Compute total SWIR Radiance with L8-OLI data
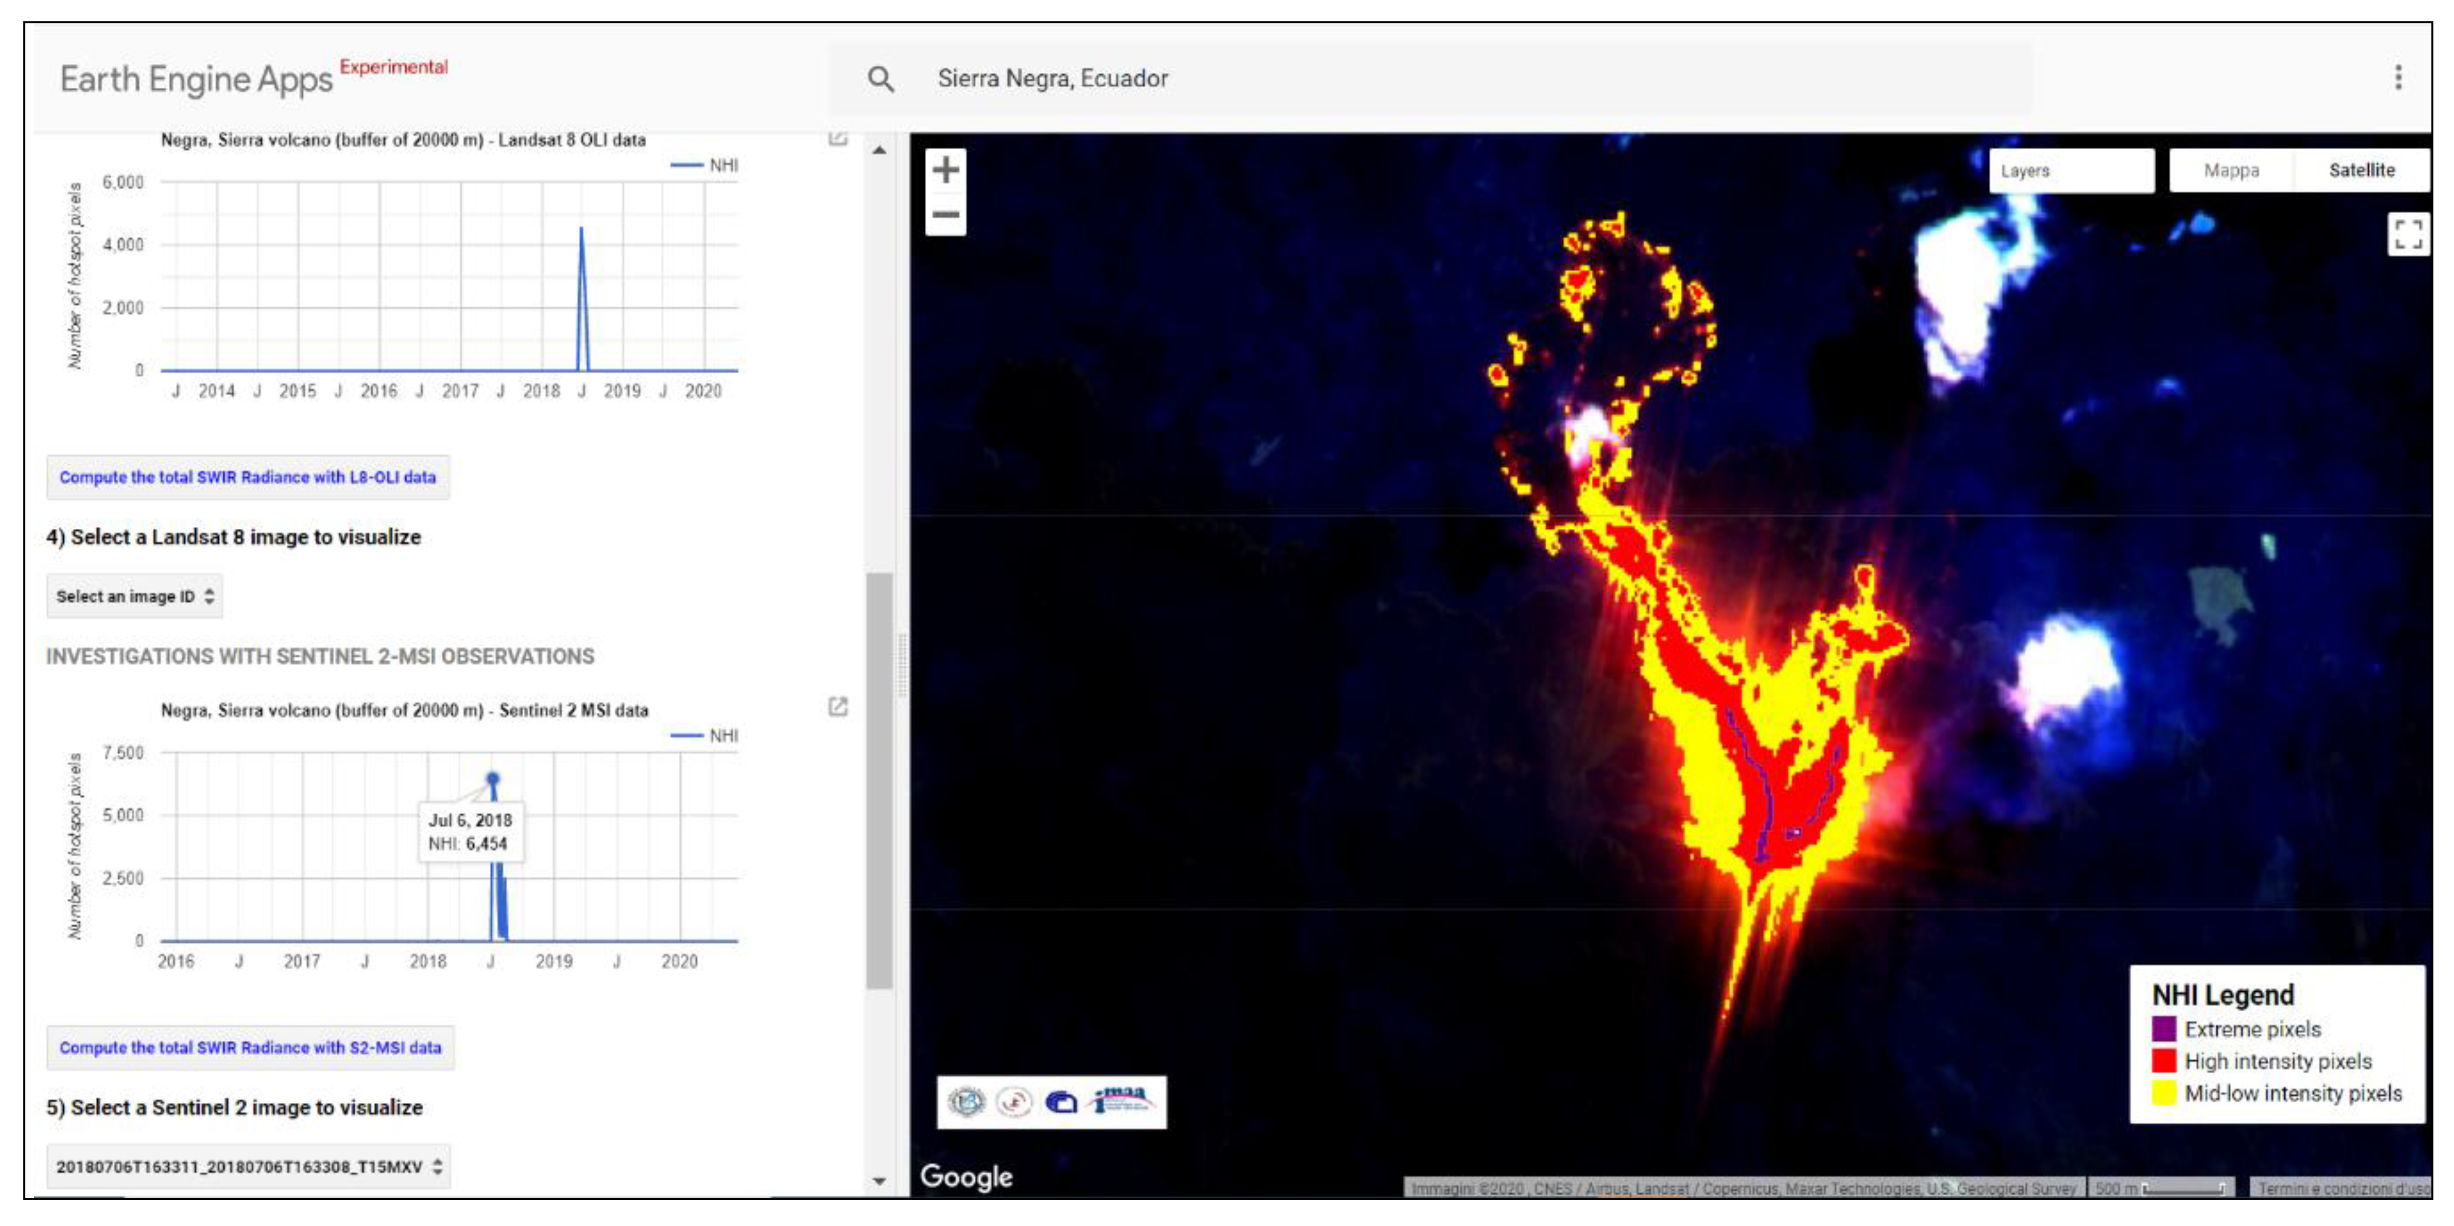This screenshot has width=2454, height=1226. click(x=248, y=477)
